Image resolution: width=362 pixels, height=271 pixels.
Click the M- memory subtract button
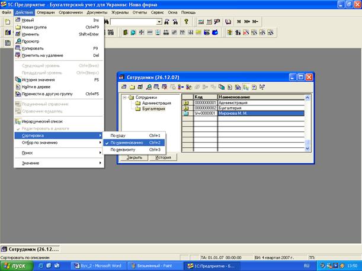[x=255, y=22]
